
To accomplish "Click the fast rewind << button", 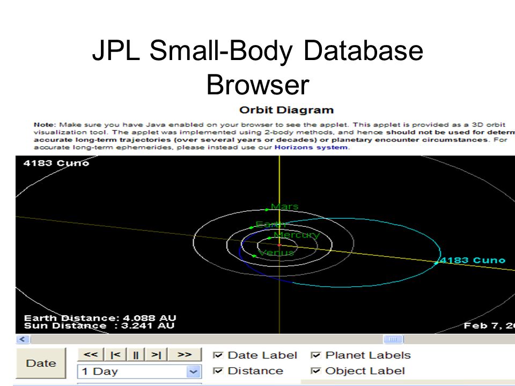I will coord(91,355).
